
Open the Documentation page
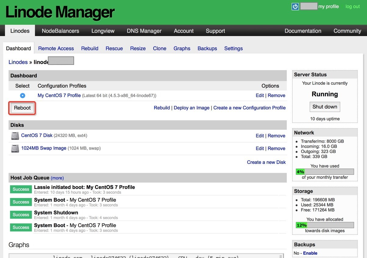pyautogui.click(x=303, y=31)
